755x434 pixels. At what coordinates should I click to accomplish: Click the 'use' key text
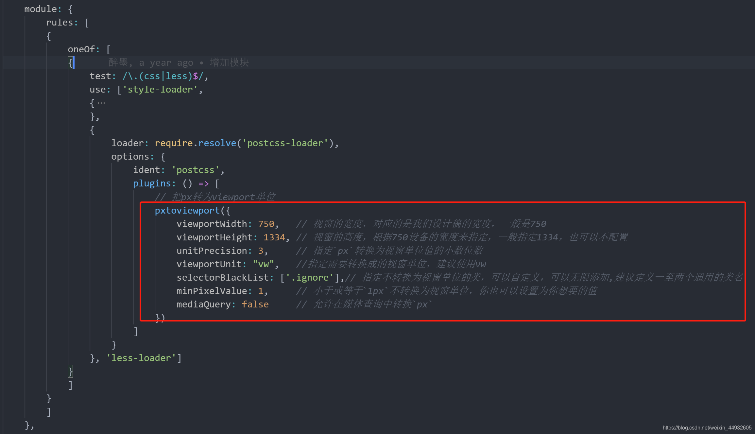click(x=98, y=90)
